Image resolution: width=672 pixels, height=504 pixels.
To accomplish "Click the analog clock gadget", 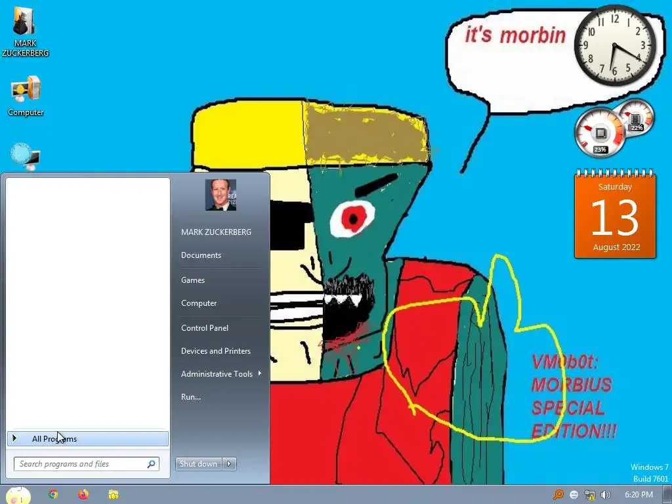I will [614, 45].
